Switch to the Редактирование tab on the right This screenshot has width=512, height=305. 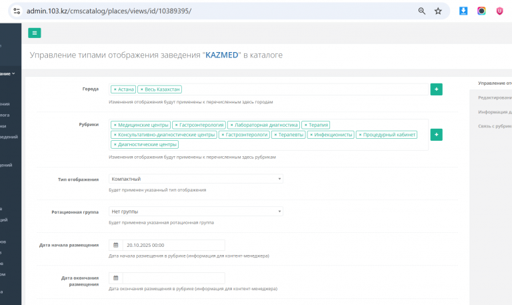click(494, 97)
